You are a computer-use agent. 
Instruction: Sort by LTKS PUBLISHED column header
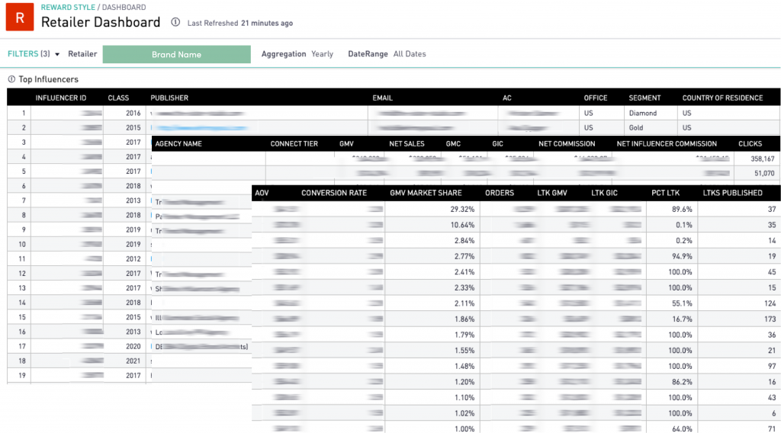tap(733, 193)
